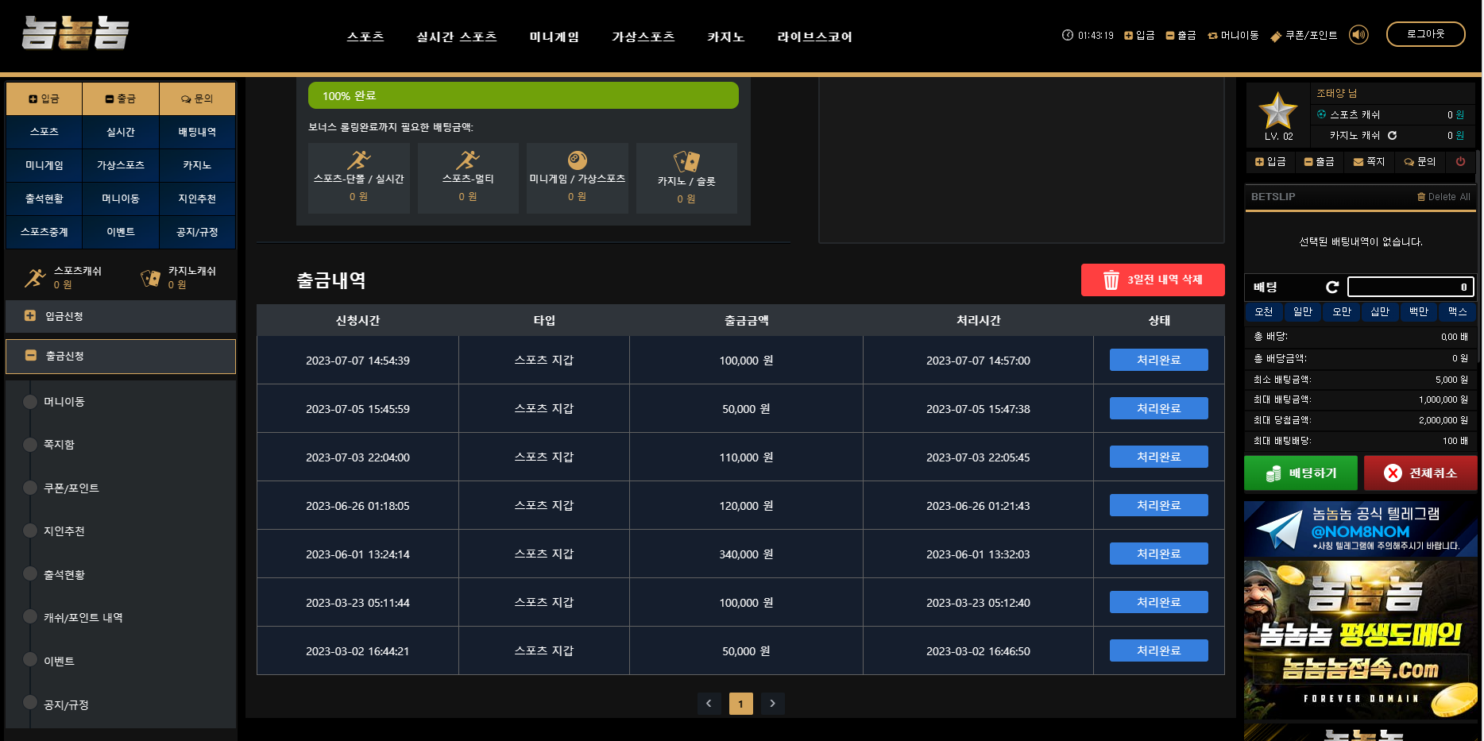Screen dimensions: 1484x741
Task: Expand the 입금신청 sidebar section
Action: click(30, 316)
